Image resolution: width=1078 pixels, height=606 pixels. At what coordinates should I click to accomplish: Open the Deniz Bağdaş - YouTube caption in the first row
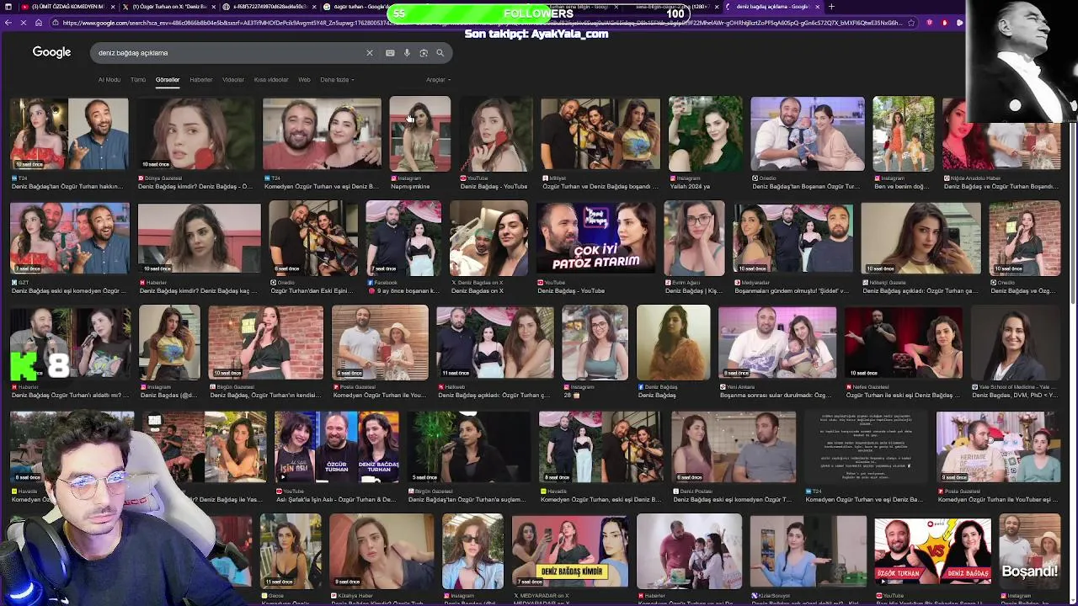pyautogui.click(x=494, y=187)
